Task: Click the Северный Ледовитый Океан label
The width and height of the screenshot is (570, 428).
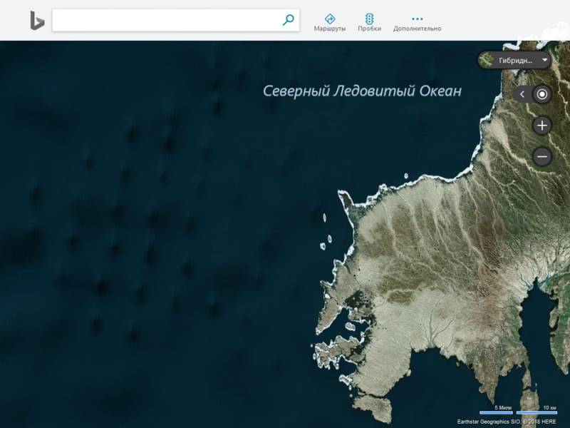Action: click(362, 91)
